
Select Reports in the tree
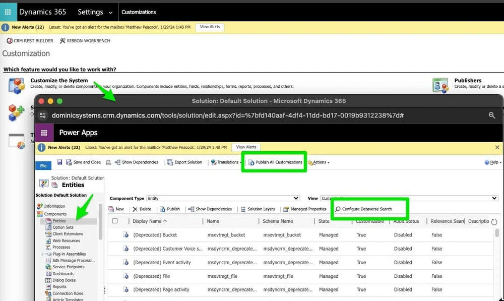56,286
